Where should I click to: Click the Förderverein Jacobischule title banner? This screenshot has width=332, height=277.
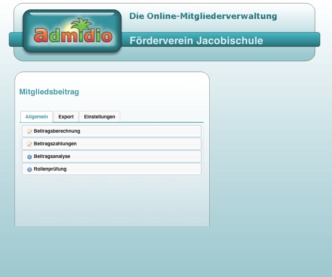[x=196, y=41]
